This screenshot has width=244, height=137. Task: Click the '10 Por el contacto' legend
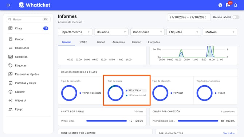click(x=90, y=93)
